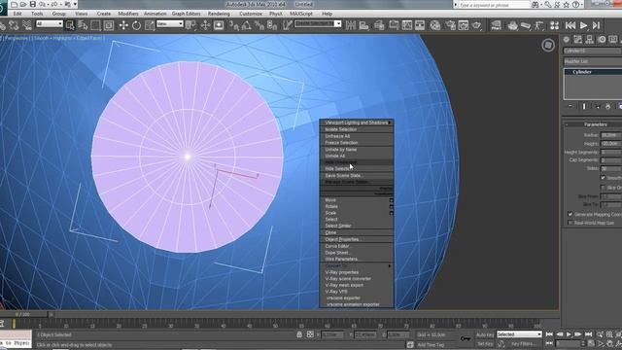Activate the Select and Scale tool

(x=150, y=25)
